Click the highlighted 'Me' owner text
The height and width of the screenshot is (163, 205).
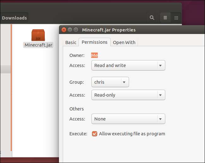click(x=95, y=55)
